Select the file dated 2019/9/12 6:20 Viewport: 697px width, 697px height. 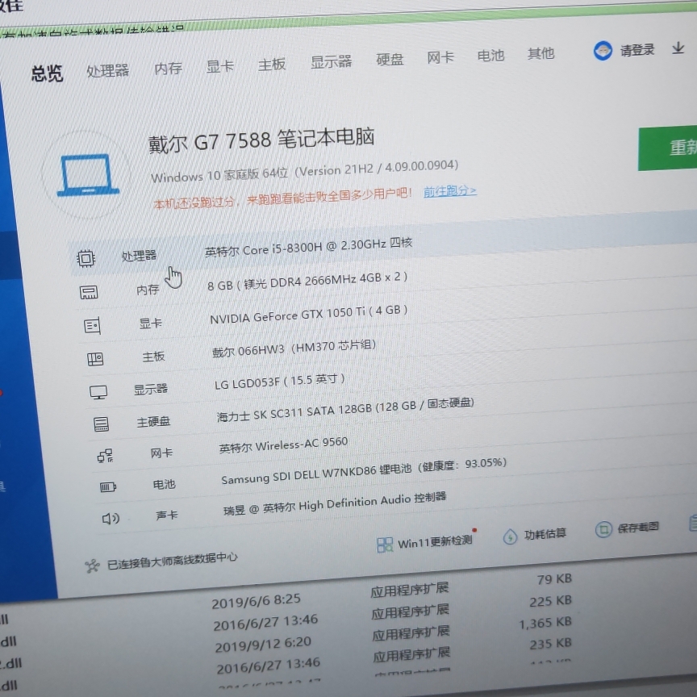click(x=263, y=645)
